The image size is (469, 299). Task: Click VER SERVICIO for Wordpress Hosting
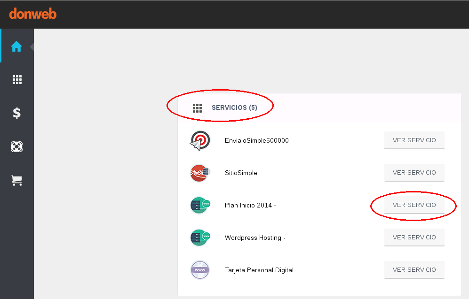tap(414, 237)
